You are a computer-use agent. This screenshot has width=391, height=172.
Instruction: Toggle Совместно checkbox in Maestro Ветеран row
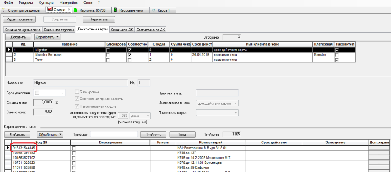(x=129, y=55)
